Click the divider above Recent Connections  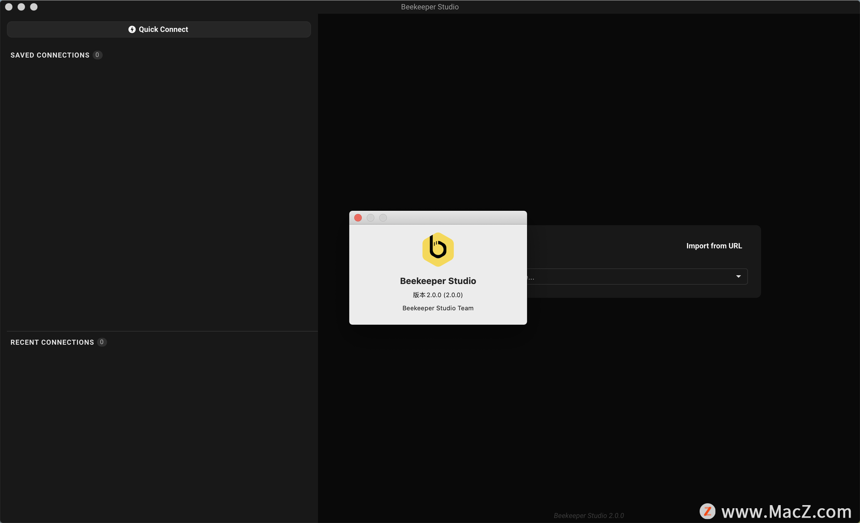[x=161, y=331]
